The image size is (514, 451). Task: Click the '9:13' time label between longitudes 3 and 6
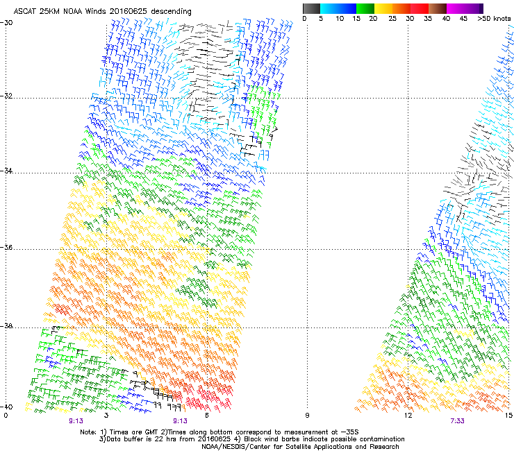pos(181,421)
